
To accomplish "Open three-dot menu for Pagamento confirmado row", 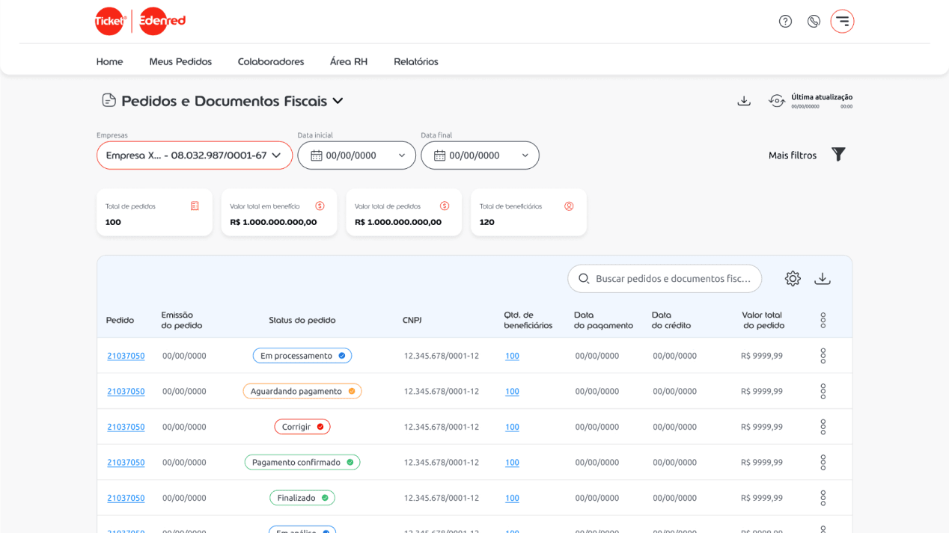I will click(823, 462).
